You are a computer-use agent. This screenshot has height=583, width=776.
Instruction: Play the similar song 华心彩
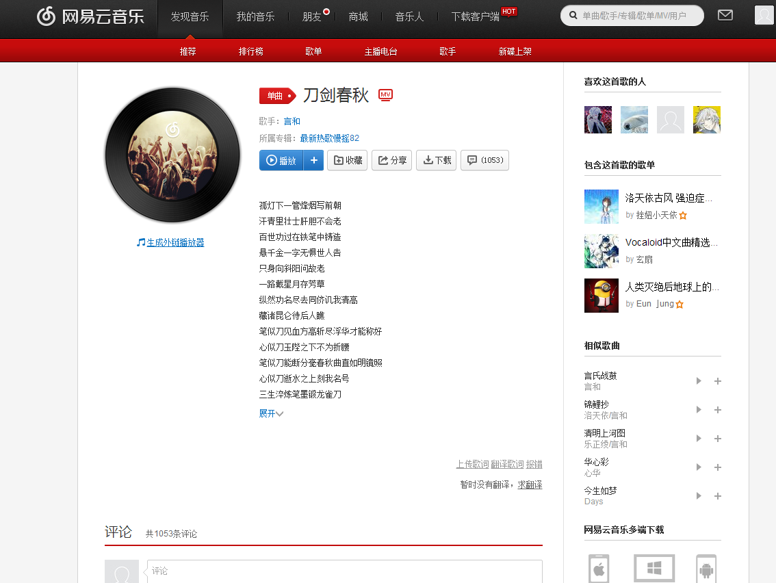click(699, 467)
